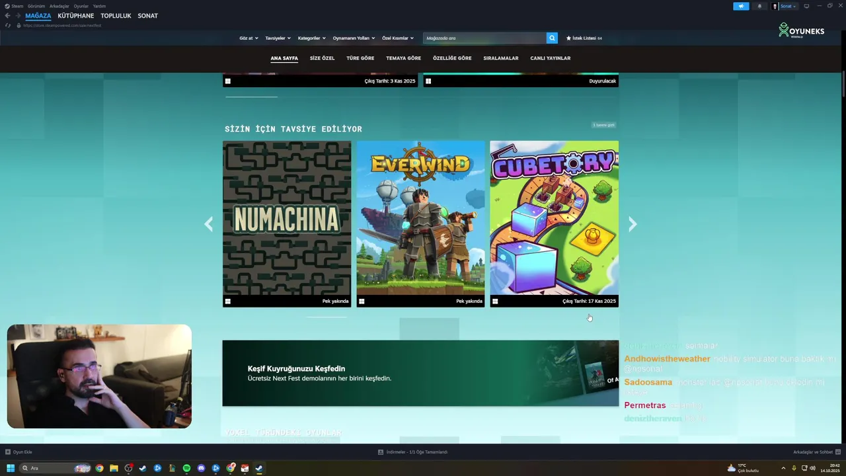The image size is (846, 476).
Task: Open OBS Studio from the taskbar
Action: pos(128,468)
